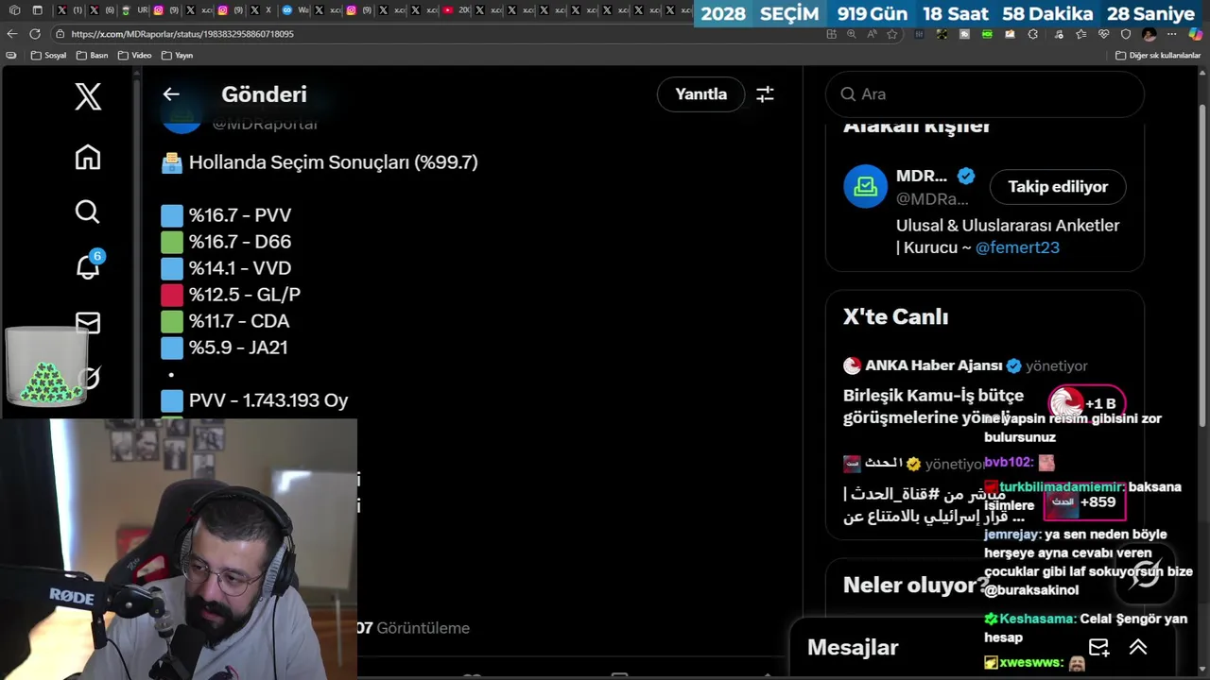Viewport: 1210px width, 680px height.
Task: Click the read aloud icon in address bar
Action: coord(872,34)
